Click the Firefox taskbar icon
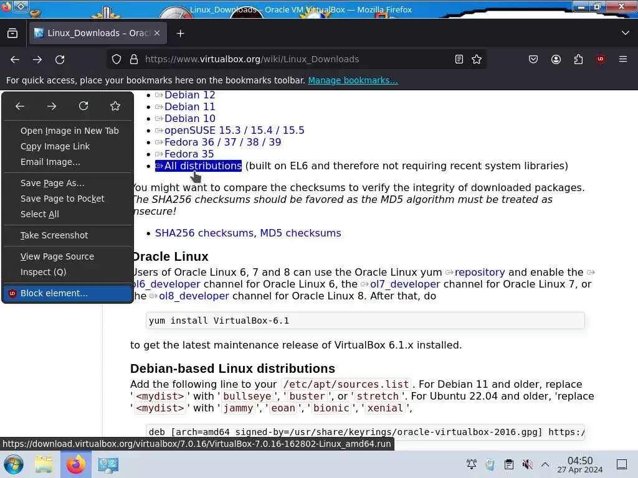 (x=75, y=464)
